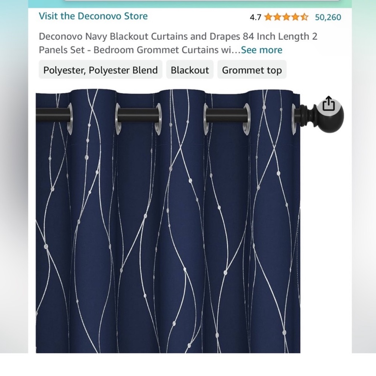Viewport: 376px width, 376px height.
Task: Select the Grommet top attribute chip
Action: tap(252, 70)
